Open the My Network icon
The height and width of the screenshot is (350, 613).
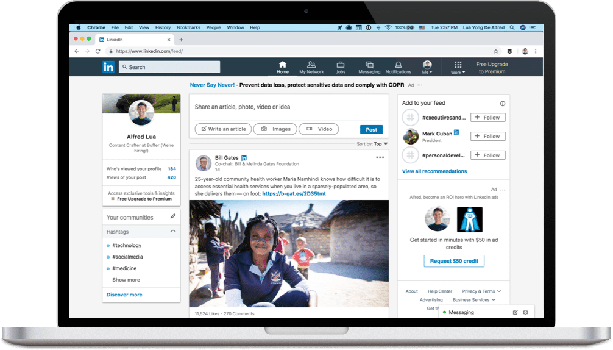click(311, 65)
